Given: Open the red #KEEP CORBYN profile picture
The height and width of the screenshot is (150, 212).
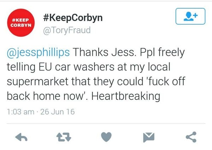Looking at the screenshot, I should point(21,23).
